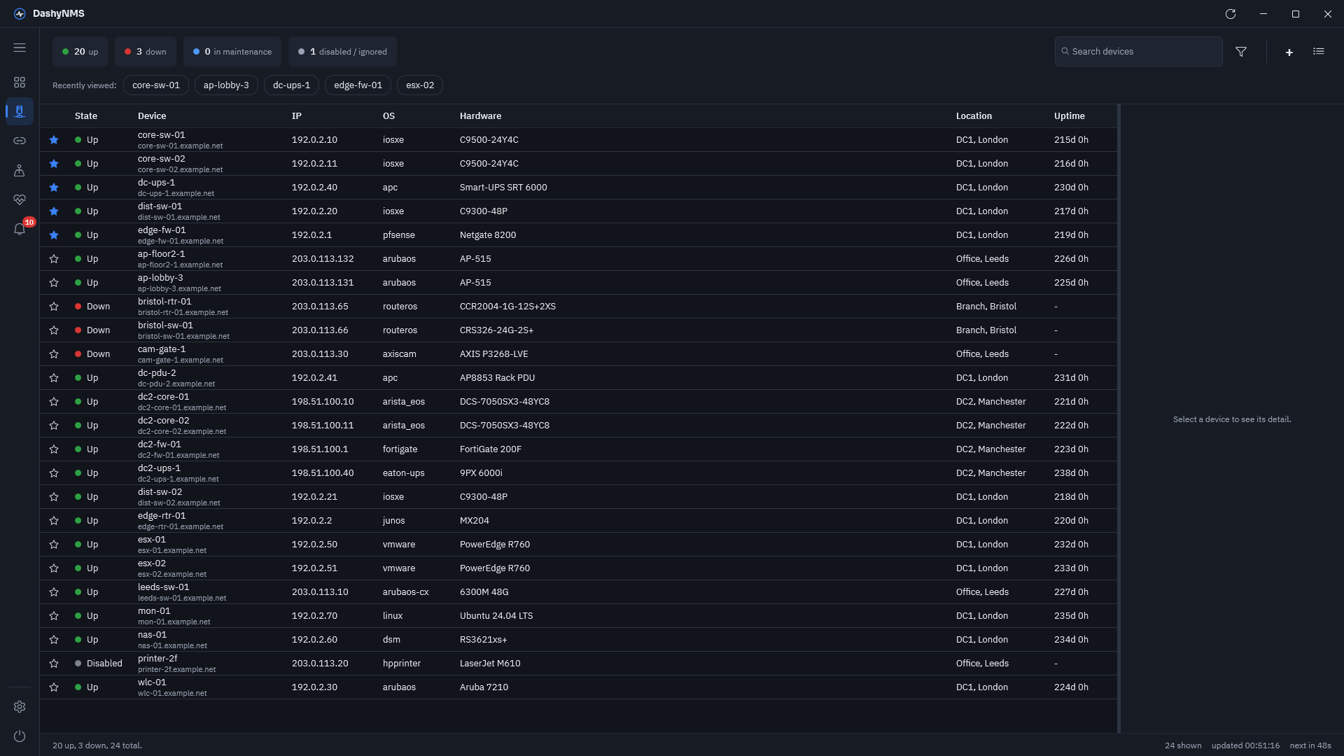Unstar the core-sw-01 device
The width and height of the screenshot is (1344, 756).
coord(54,140)
